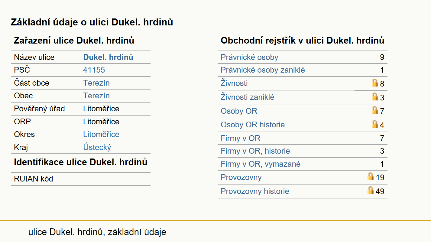Screen dimensions: 431x242
Task: Open the Živnosti zaniklé link
Action: 248,97
